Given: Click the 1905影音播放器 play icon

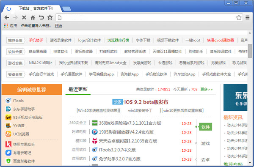Looking at the screenshot, I should tap(94, 132).
